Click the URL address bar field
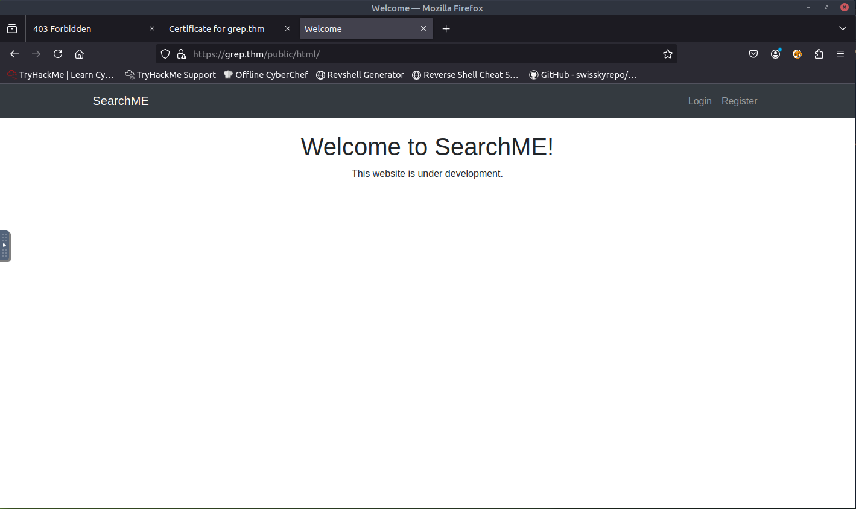Screen dimensions: 856x509 (422, 54)
